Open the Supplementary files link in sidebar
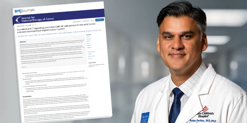 pos(91,51)
